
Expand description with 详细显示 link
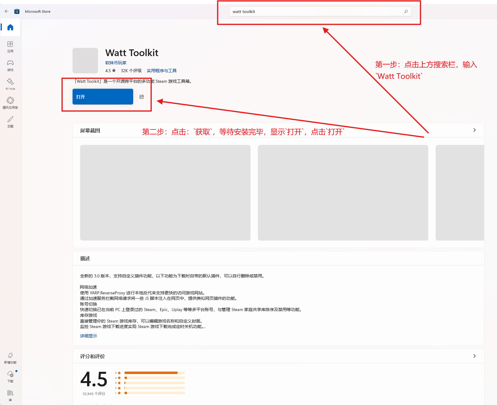[x=89, y=336]
